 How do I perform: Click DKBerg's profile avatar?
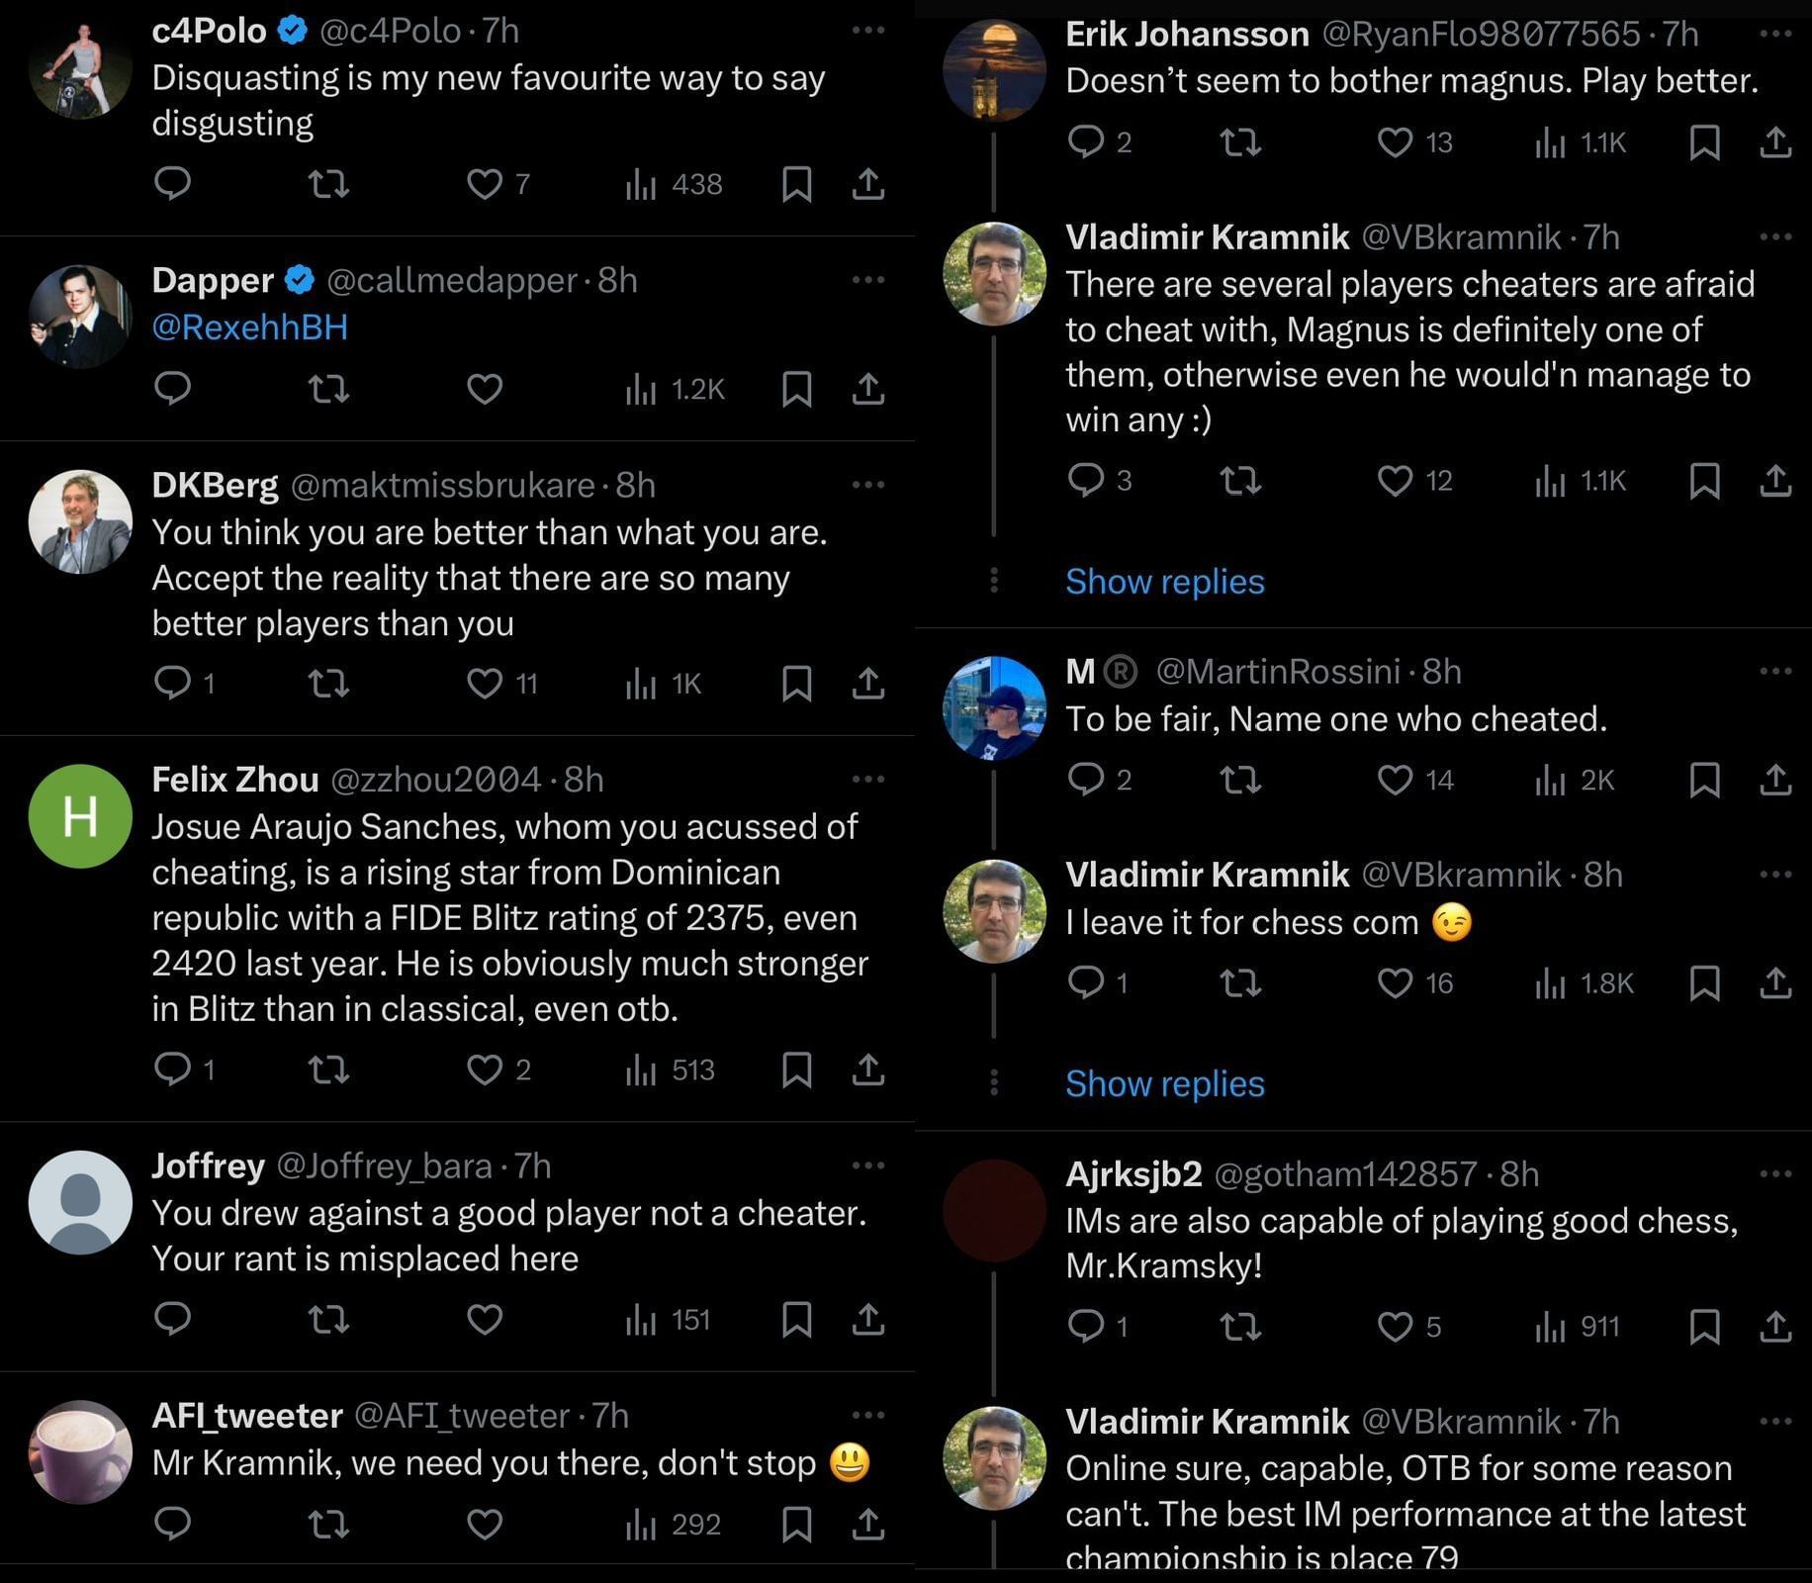[x=80, y=521]
